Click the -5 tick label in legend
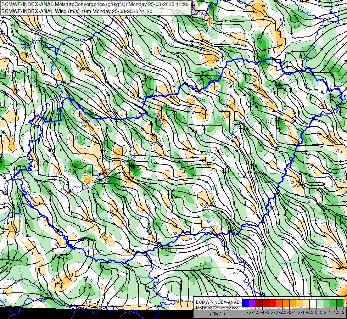347x319 pixels. [249, 312]
